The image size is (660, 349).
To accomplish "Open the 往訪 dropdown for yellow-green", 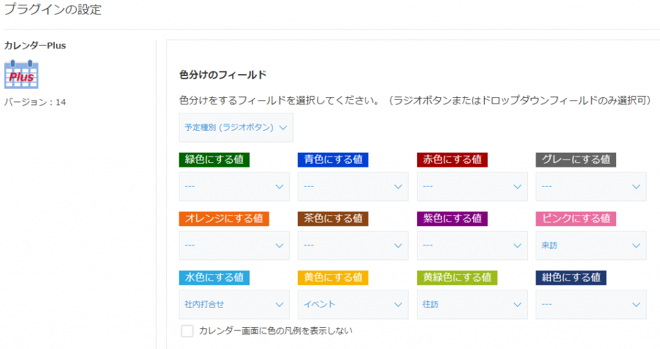I will pos(472,305).
